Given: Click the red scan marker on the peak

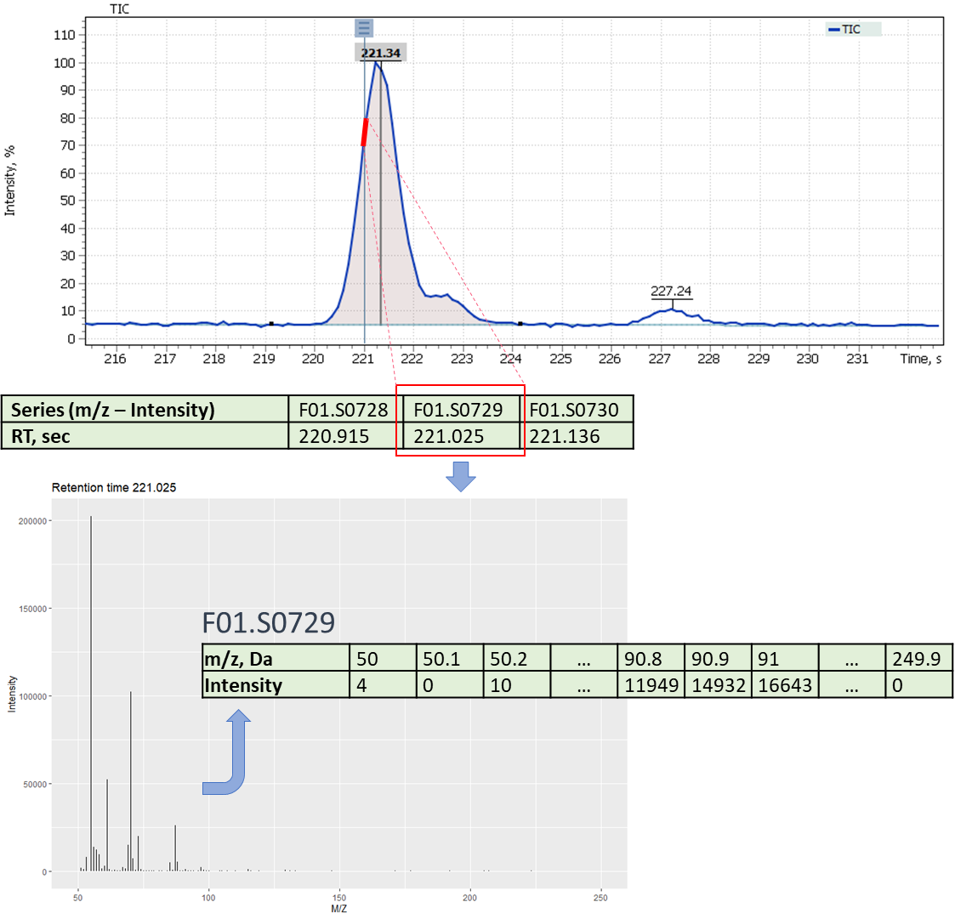Looking at the screenshot, I should (x=365, y=132).
